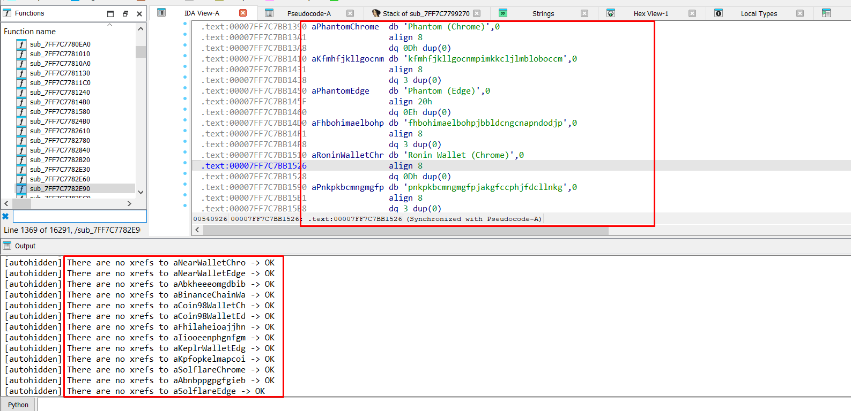This screenshot has height=411, width=851.
Task: Select function sub_7FF7C7781010 in the list
Action: pos(60,54)
